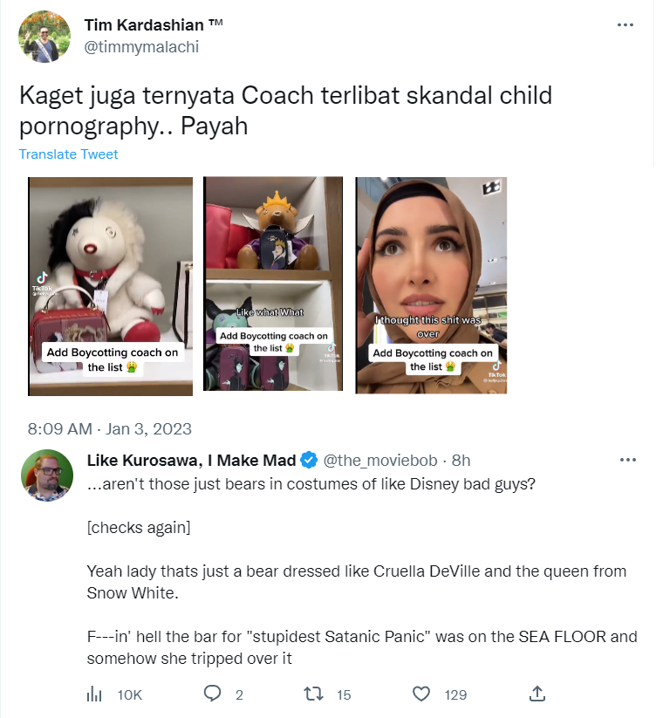Screen dimensions: 656x718
Task: Share the reply using the share icon
Action: coord(537,694)
